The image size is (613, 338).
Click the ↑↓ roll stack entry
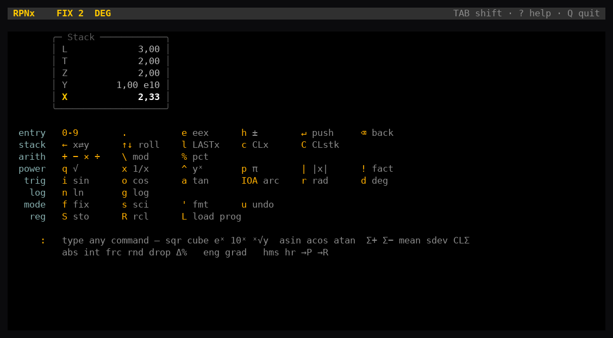[141, 145]
